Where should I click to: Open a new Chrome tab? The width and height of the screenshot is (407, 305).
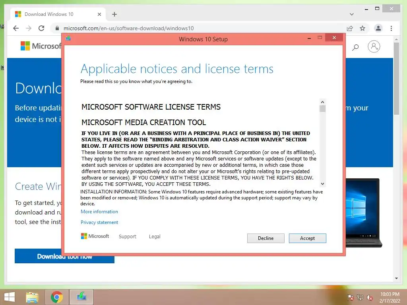point(114,14)
